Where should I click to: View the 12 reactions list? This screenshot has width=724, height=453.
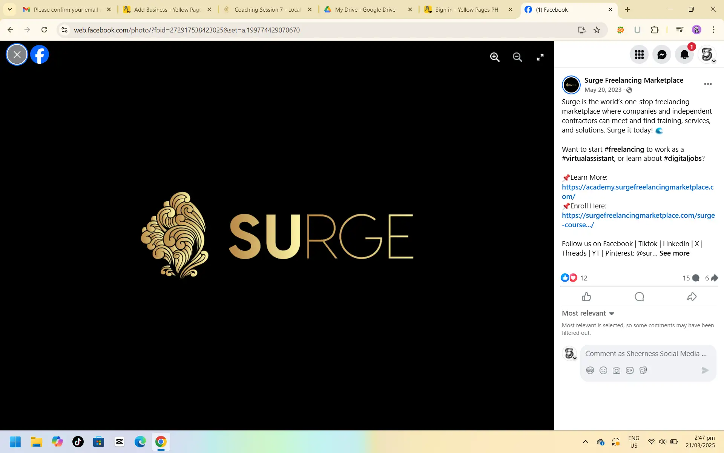584,278
